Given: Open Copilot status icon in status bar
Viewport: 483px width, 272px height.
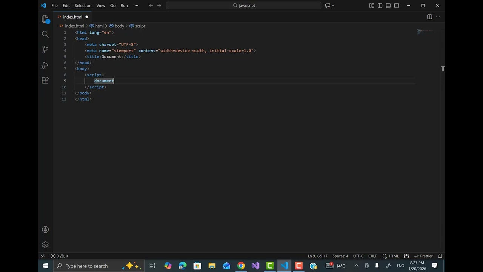Looking at the screenshot, I should click(406, 256).
